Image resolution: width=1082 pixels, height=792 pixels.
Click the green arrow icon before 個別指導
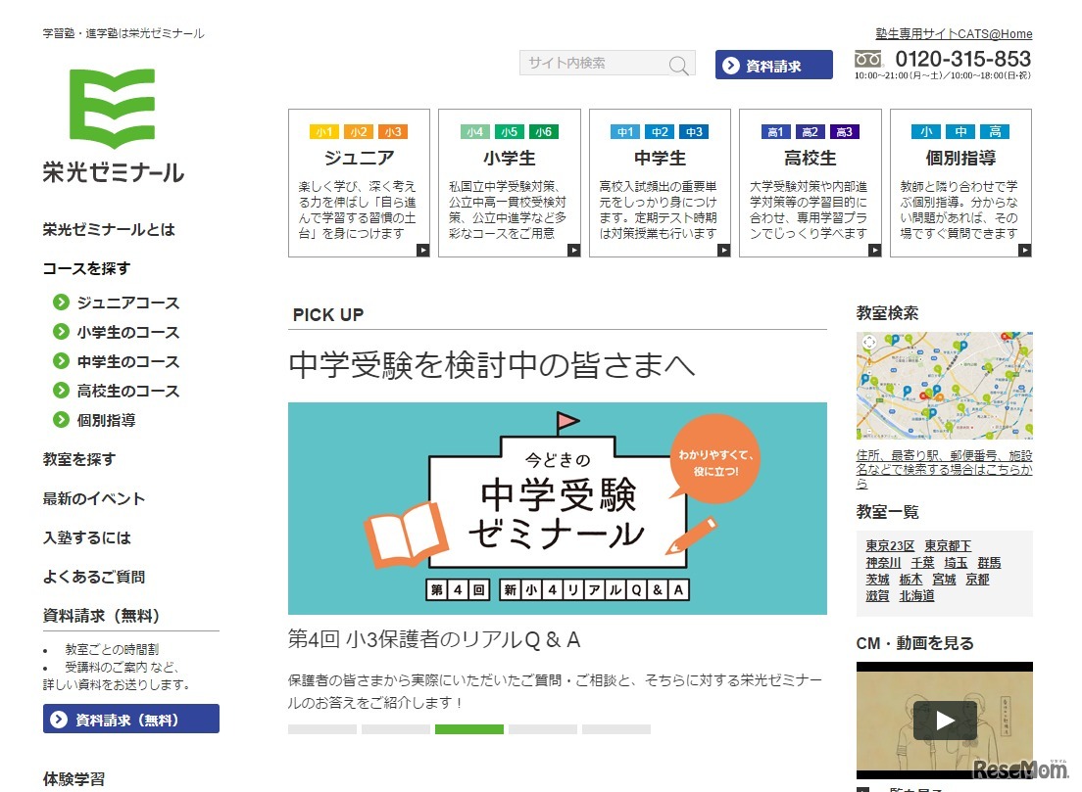tap(61, 420)
